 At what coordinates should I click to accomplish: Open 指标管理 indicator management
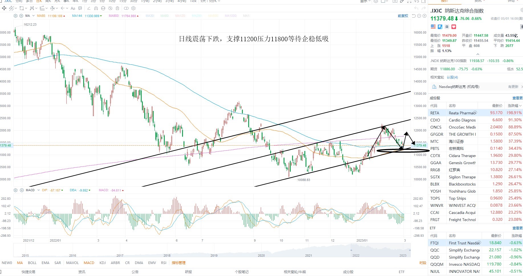tap(179, 263)
